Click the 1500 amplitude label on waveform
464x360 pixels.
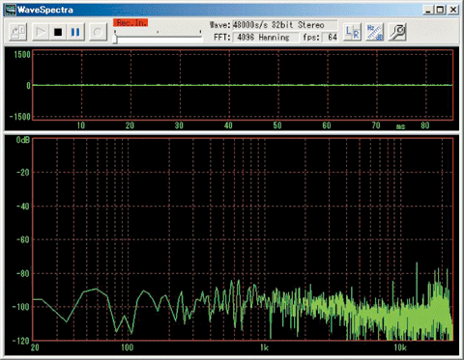pos(22,54)
